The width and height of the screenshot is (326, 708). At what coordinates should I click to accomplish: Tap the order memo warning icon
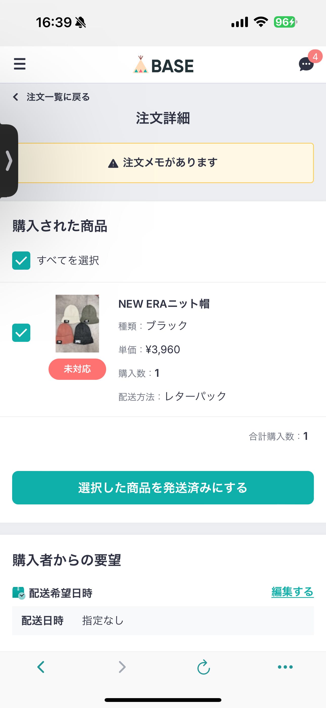tap(113, 163)
